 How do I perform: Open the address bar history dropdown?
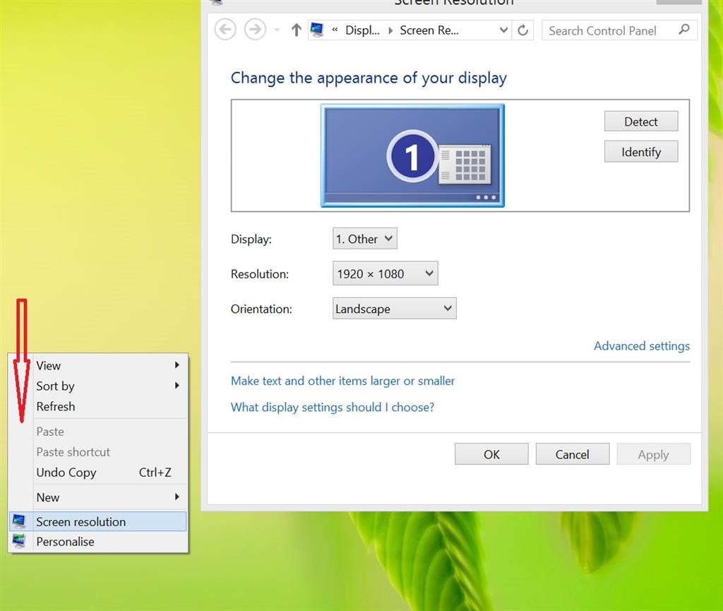[x=503, y=30]
